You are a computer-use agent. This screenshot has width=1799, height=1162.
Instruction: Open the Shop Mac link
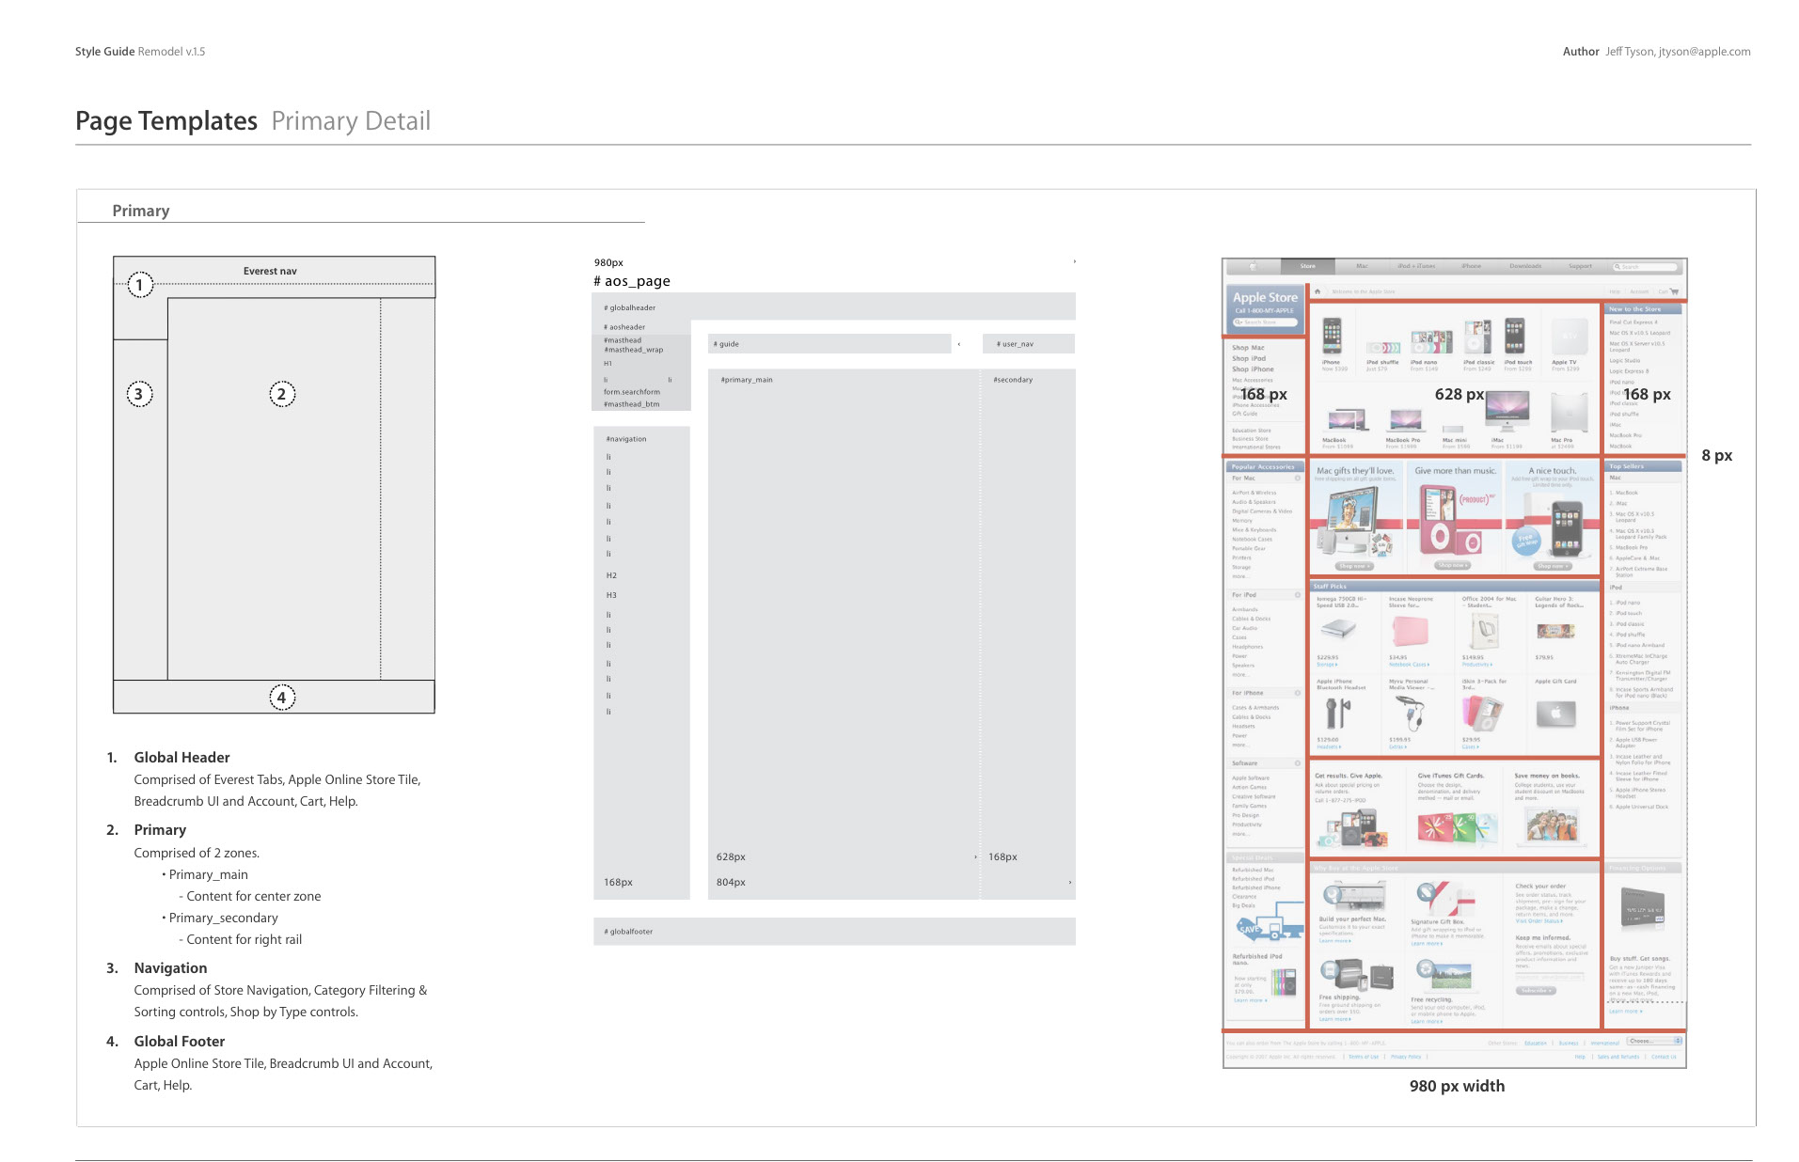click(x=1248, y=348)
